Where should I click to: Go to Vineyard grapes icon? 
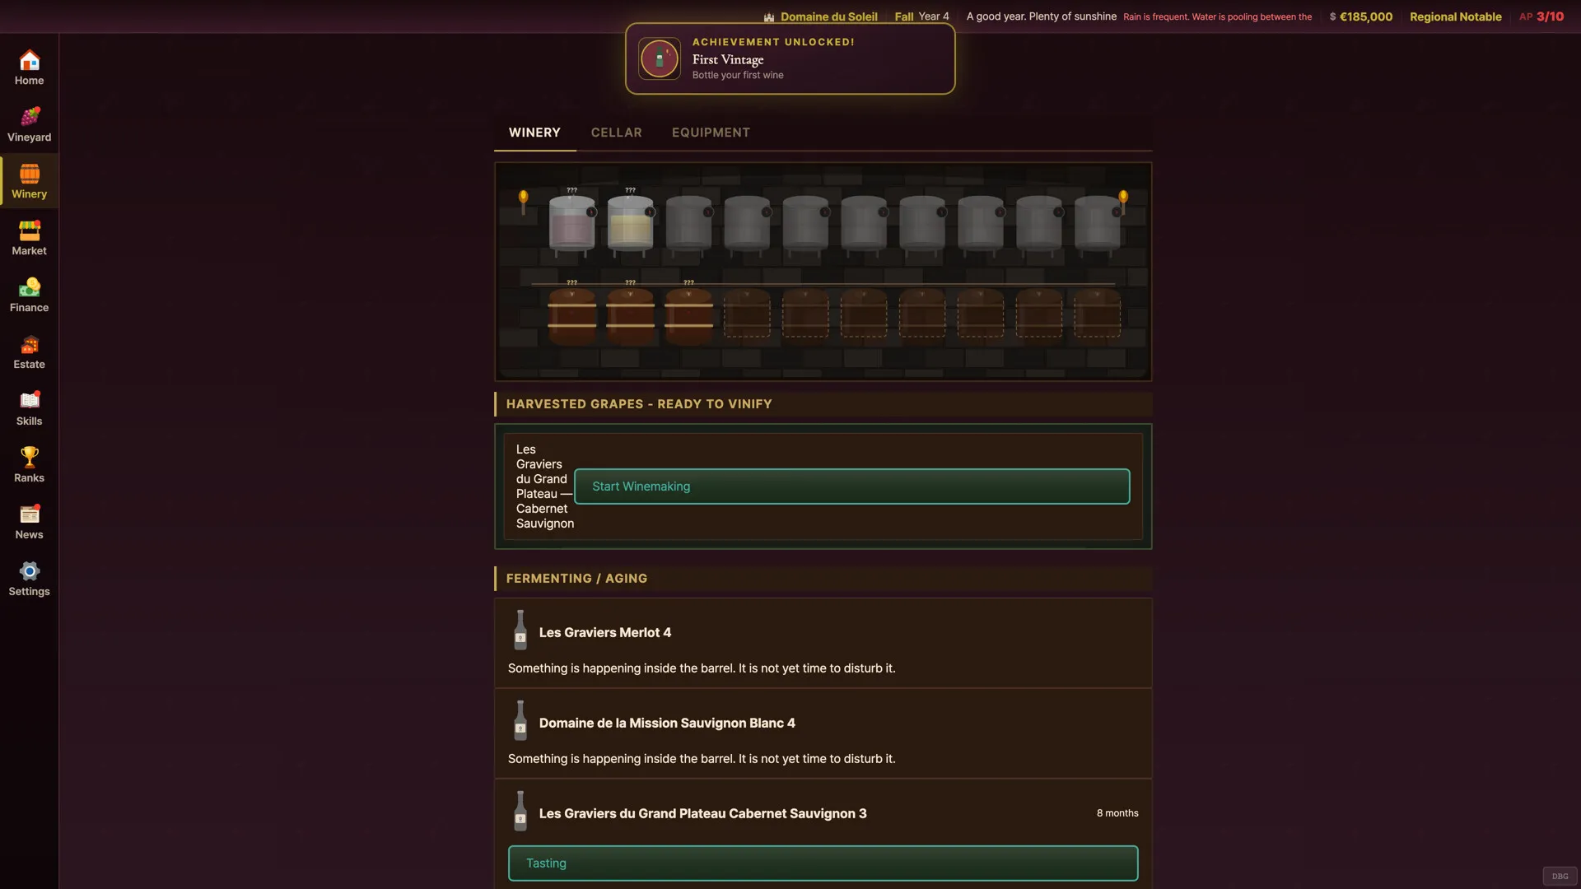point(30,117)
